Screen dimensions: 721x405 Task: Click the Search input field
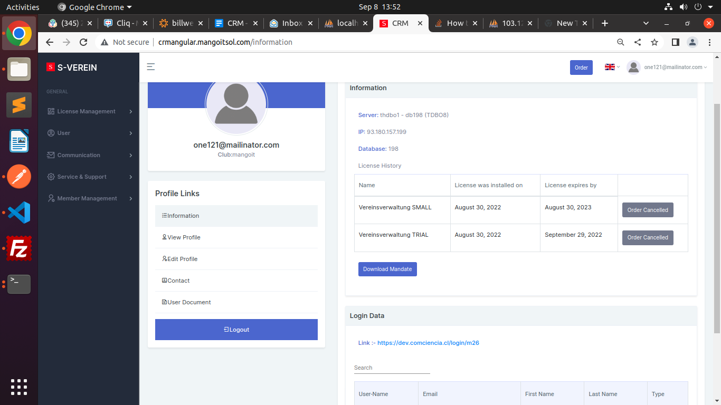click(x=392, y=368)
